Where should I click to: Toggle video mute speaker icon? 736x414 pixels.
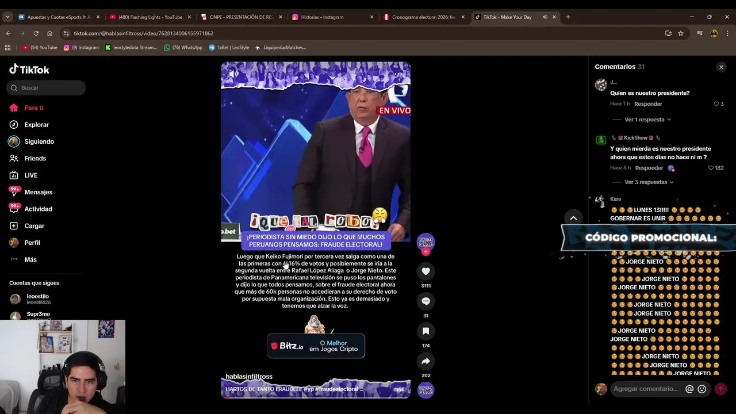click(x=233, y=74)
